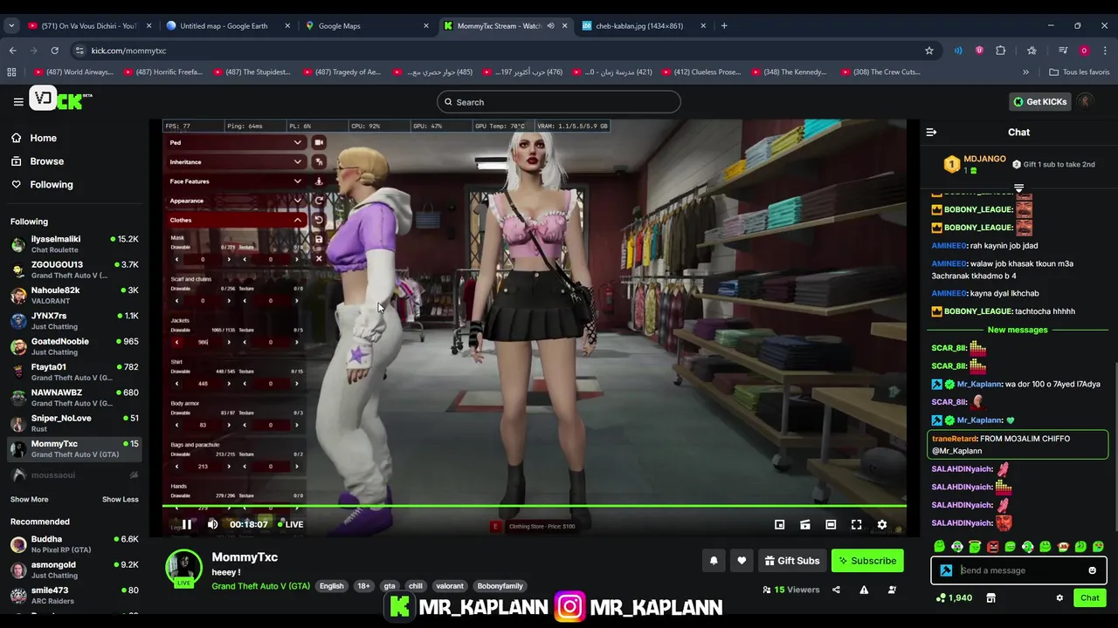Viewport: 1118px width, 628px height.
Task: Pause the stream video
Action: click(x=186, y=524)
